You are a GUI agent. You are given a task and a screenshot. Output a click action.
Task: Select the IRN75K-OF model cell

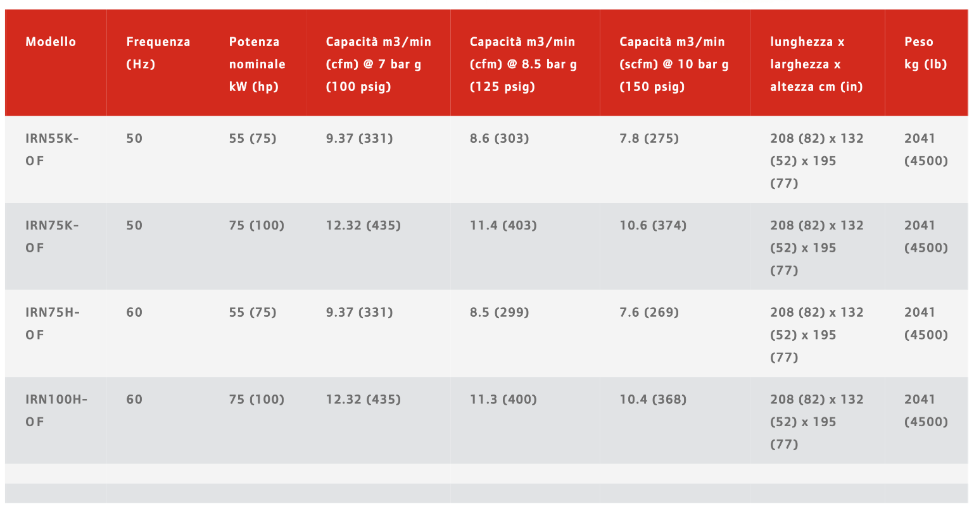[52, 236]
